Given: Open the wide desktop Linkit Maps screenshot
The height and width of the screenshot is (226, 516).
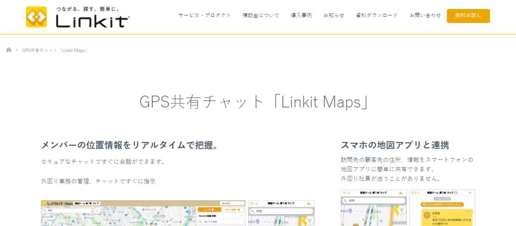Looking at the screenshot, I should 143,213.
